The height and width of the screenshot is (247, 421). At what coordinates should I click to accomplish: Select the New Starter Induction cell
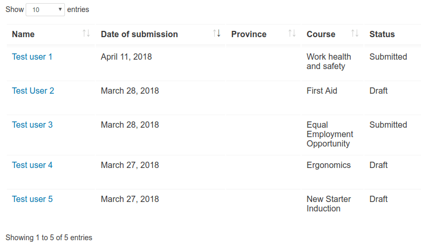pos(329,204)
